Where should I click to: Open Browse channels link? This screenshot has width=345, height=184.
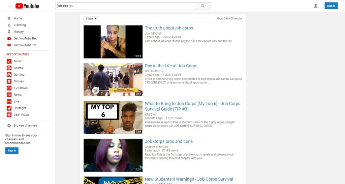tap(25, 125)
